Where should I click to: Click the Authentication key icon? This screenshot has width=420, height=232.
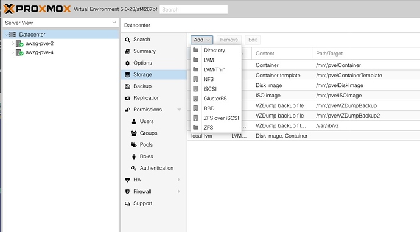[134, 168]
